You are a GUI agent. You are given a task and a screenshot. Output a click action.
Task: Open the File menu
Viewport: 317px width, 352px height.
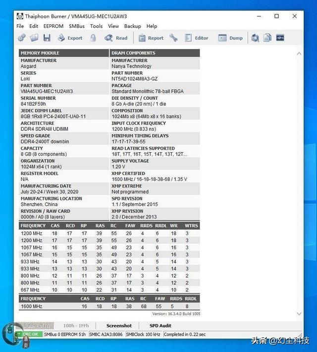[x=20, y=26]
